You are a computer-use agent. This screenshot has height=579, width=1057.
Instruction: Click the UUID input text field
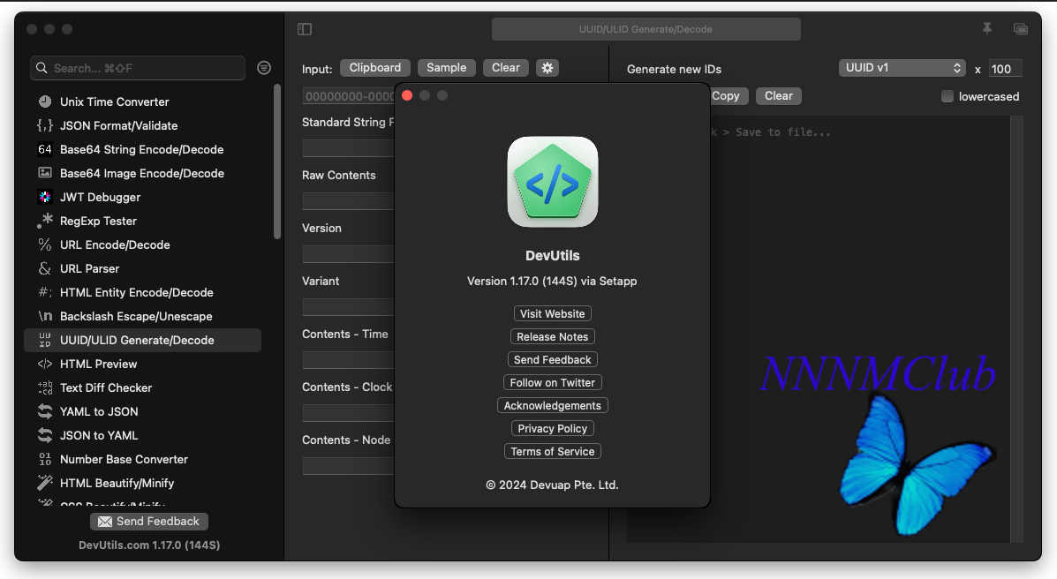[349, 96]
